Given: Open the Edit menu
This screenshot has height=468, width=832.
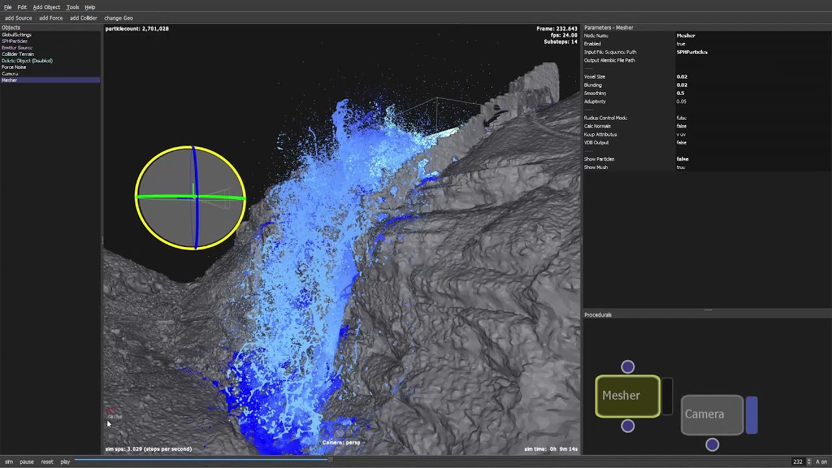Looking at the screenshot, I should (22, 7).
